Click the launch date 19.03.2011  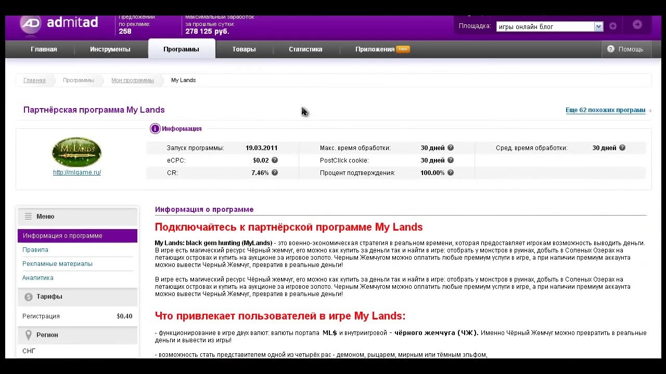[262, 148]
